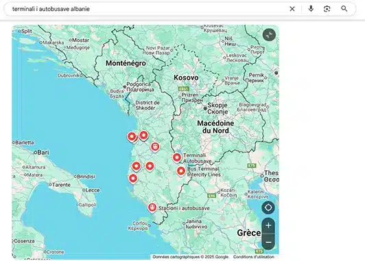Click the Lecce city label

[93, 190]
